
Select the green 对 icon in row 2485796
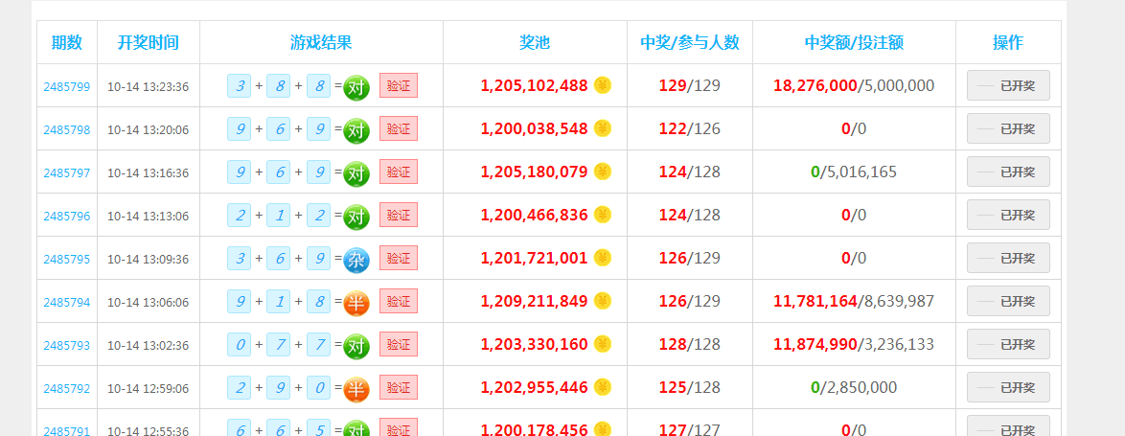pos(356,216)
